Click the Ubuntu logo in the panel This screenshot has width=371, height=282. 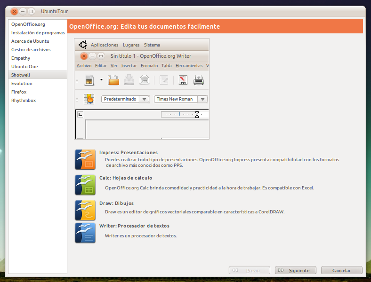pyautogui.click(x=83, y=45)
